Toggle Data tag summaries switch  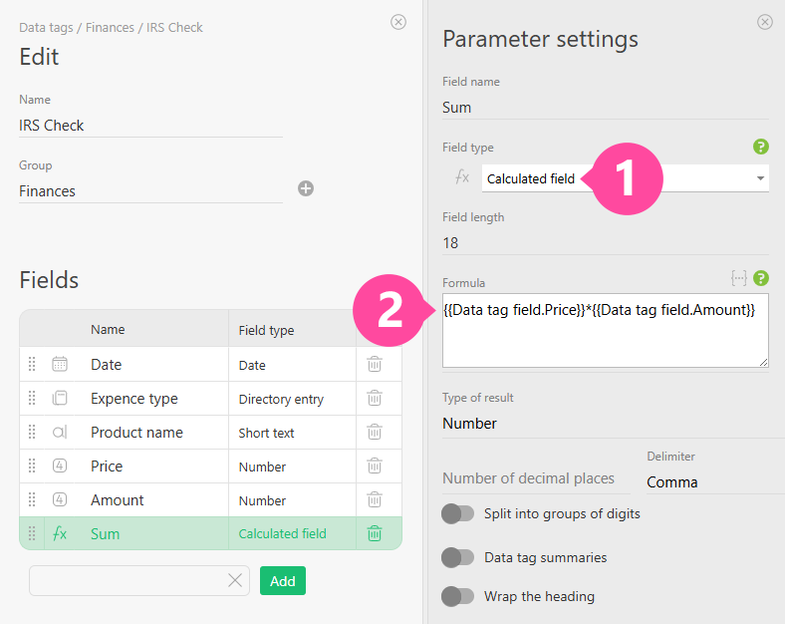[x=457, y=557]
